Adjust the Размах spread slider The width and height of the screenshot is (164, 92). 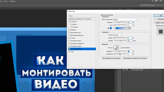coord(114,38)
